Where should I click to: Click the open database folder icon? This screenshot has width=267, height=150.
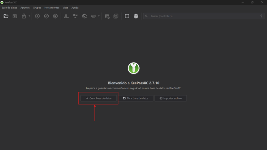6,16
